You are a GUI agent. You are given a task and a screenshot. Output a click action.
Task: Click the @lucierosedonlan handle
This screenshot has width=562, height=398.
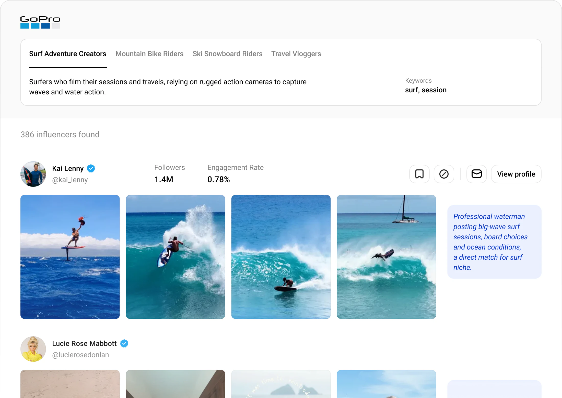[80, 355]
